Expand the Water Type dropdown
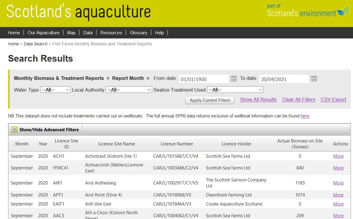353x219 pixels. 55,90
